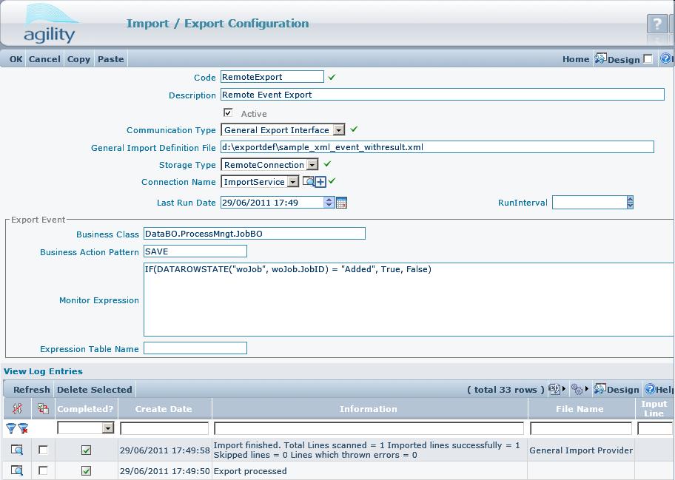The width and height of the screenshot is (675, 480).
Task: Select the Import finished log row checkbox
Action: 43,450
